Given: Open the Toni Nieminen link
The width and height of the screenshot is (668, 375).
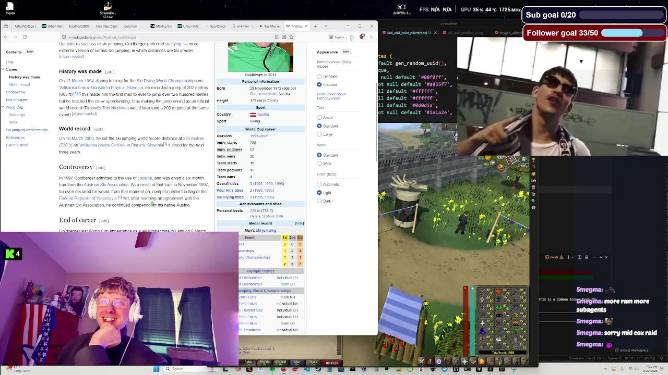Looking at the screenshot, I should point(115,108).
